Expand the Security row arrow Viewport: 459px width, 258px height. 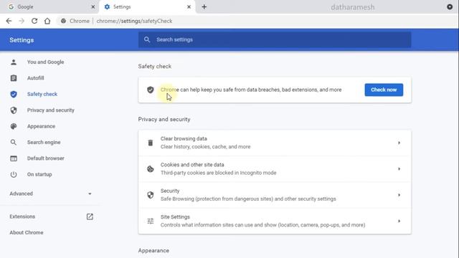coord(399,195)
